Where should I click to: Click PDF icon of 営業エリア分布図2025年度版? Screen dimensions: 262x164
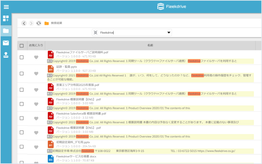pyautogui.click(x=51, y=87)
